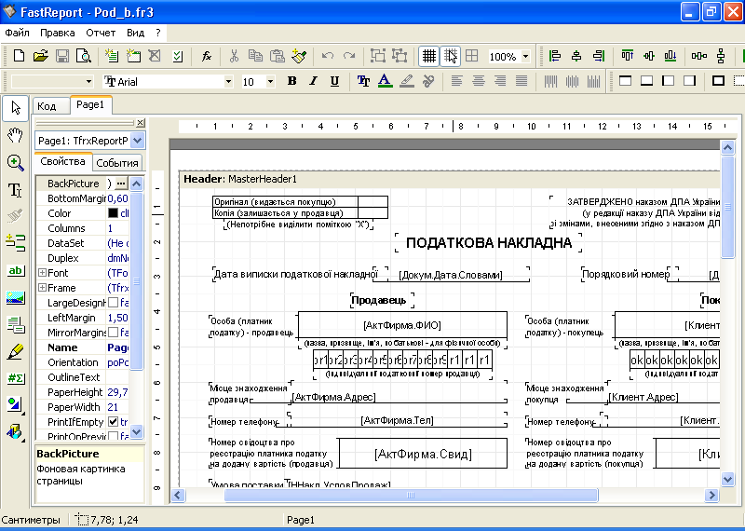Open the Preview report icon
This screenshot has width=745, height=531.
[x=84, y=56]
